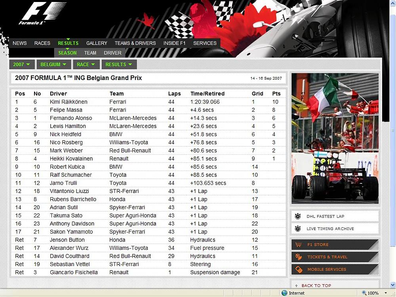Screen dimensions: 396x297
Task: Click the Internet zone globe icon
Action: click(284, 293)
